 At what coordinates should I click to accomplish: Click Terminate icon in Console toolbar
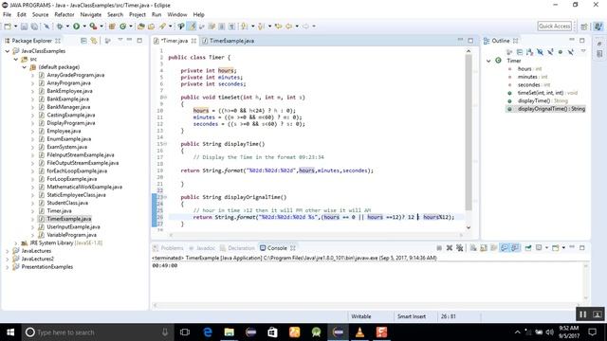click(439, 248)
